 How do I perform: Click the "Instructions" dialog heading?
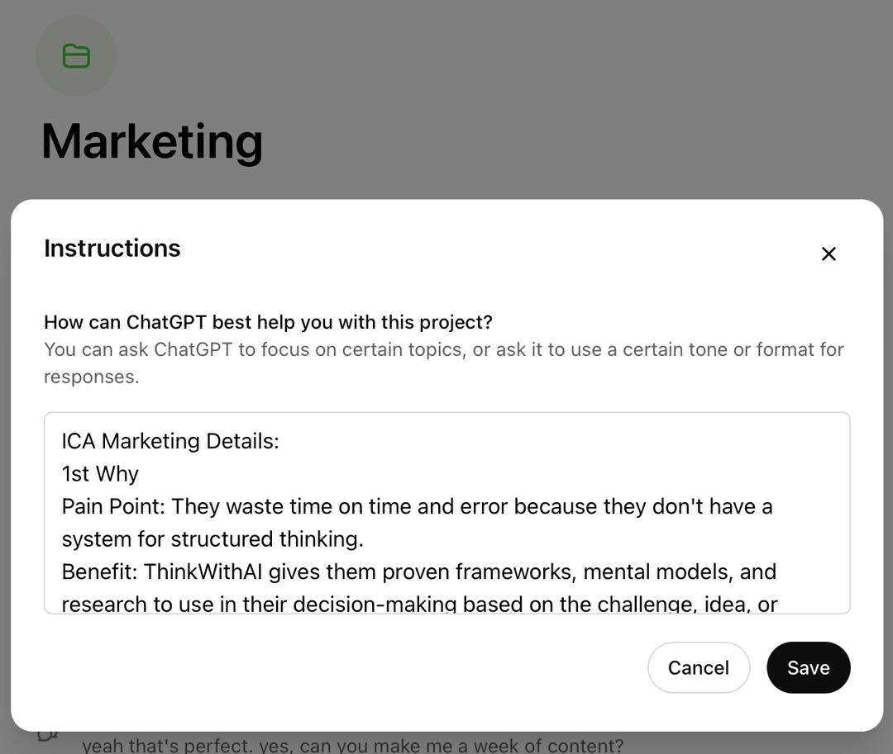click(x=112, y=249)
